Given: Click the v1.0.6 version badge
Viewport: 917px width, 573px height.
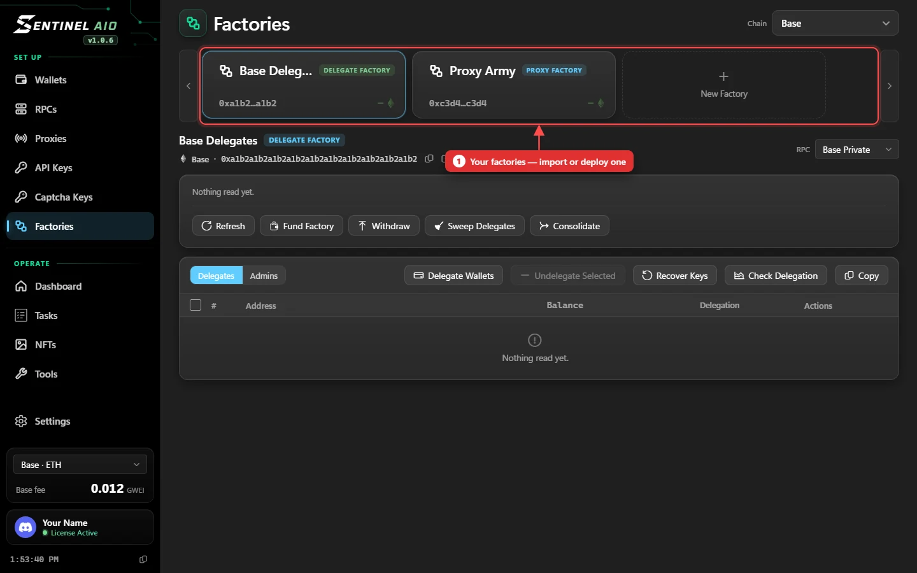Looking at the screenshot, I should click(x=101, y=40).
